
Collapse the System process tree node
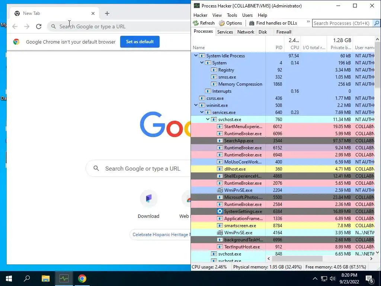pyautogui.click(x=202, y=63)
